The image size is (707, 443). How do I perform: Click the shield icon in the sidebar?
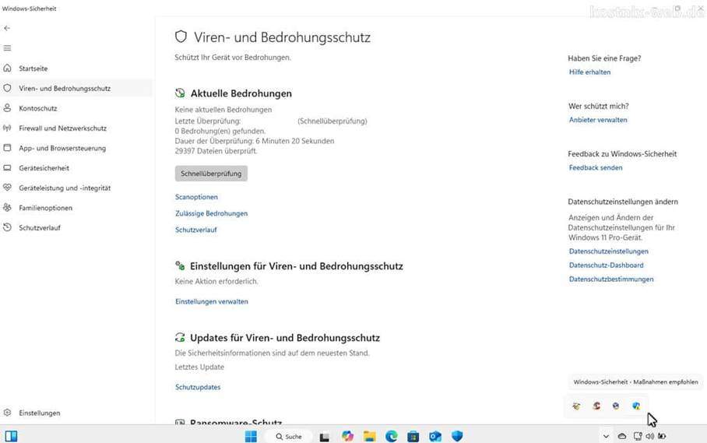[7, 88]
